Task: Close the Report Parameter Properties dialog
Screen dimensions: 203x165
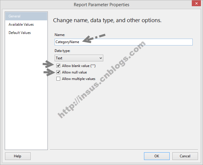Action: point(196,3)
